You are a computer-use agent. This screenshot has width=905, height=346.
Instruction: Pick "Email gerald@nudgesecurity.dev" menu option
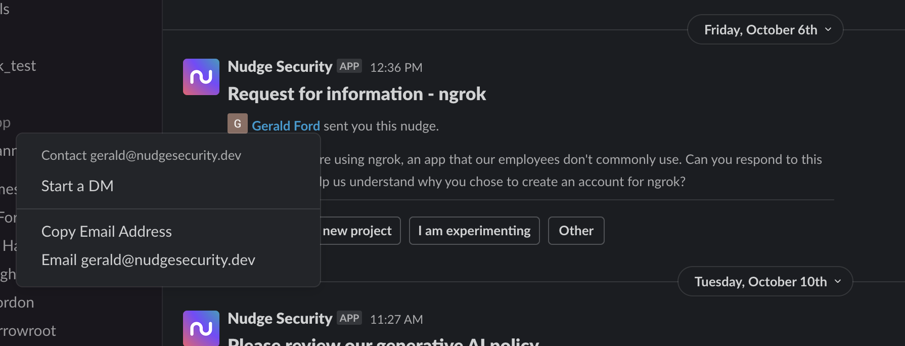point(148,260)
